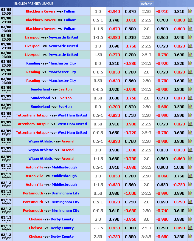Choose 0.760 odds in Wigan Athletic 0.5-1 row
This screenshot has height=241, width=194.
[130, 141]
